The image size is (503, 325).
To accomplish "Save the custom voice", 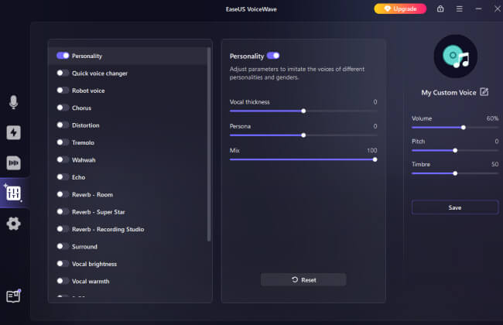I will click(454, 207).
